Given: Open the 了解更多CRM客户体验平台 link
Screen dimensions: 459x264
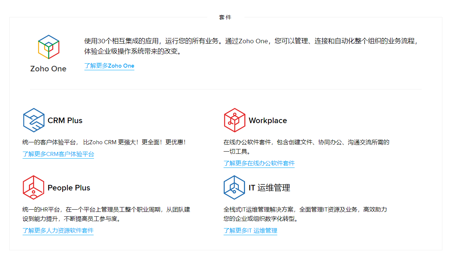Looking at the screenshot, I should pyautogui.click(x=58, y=154).
